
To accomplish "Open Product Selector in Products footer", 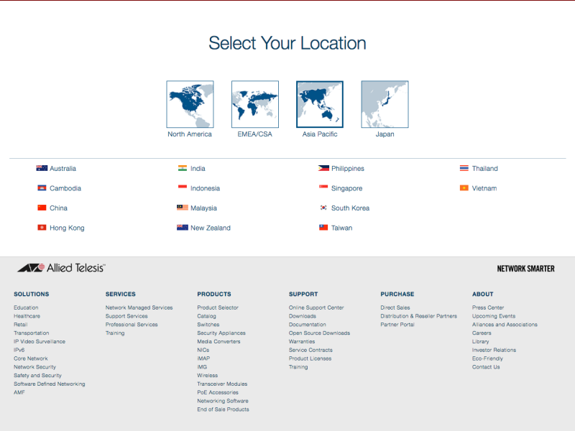I will click(x=218, y=307).
